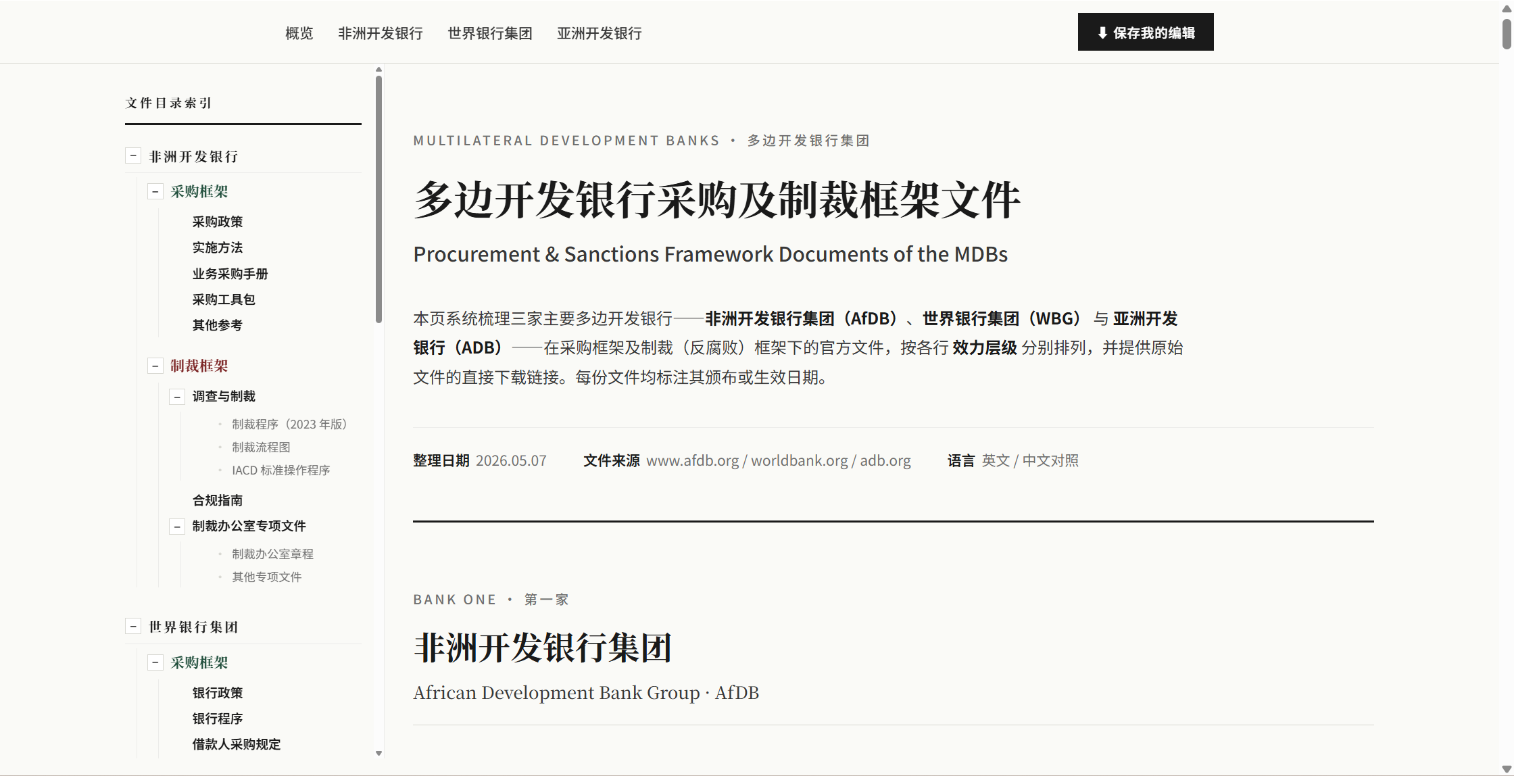Screen dimensions: 1514x776
Task: Open 制裁流程图 entry
Action: (261, 447)
